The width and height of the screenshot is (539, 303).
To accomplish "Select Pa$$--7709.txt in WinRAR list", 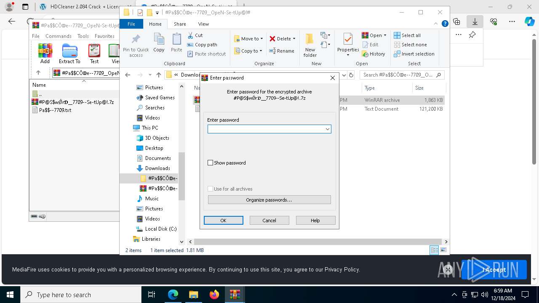I will pos(55,110).
